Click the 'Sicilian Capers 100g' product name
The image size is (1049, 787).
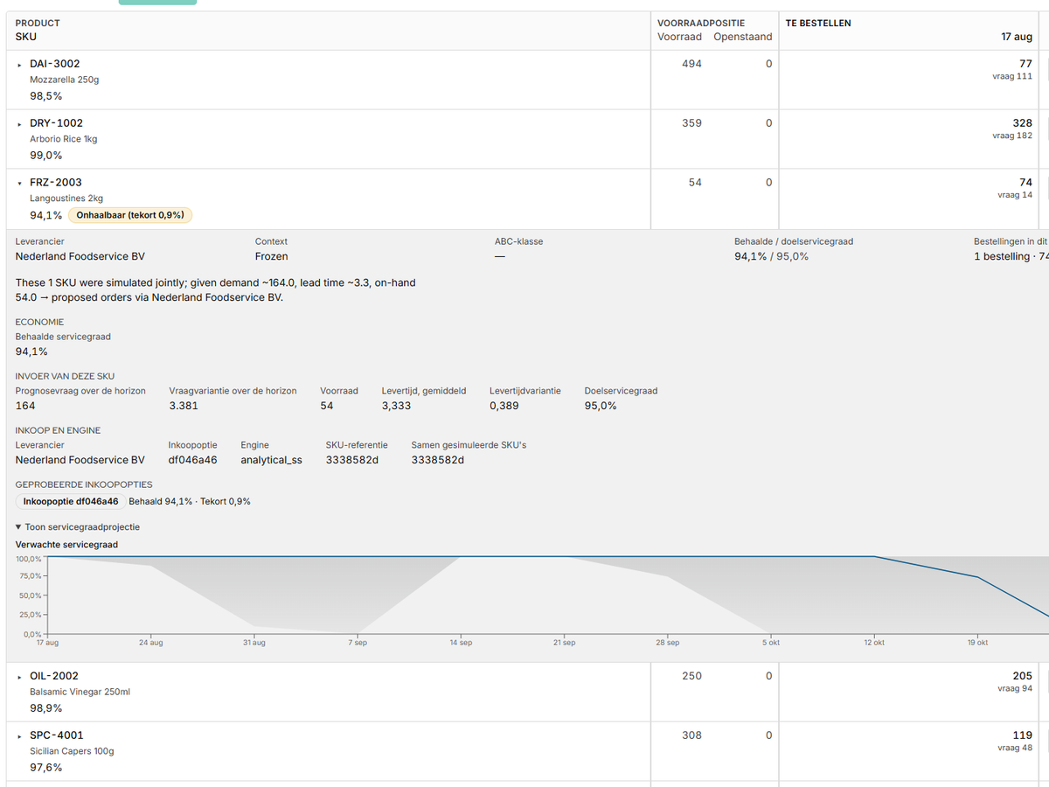(72, 751)
